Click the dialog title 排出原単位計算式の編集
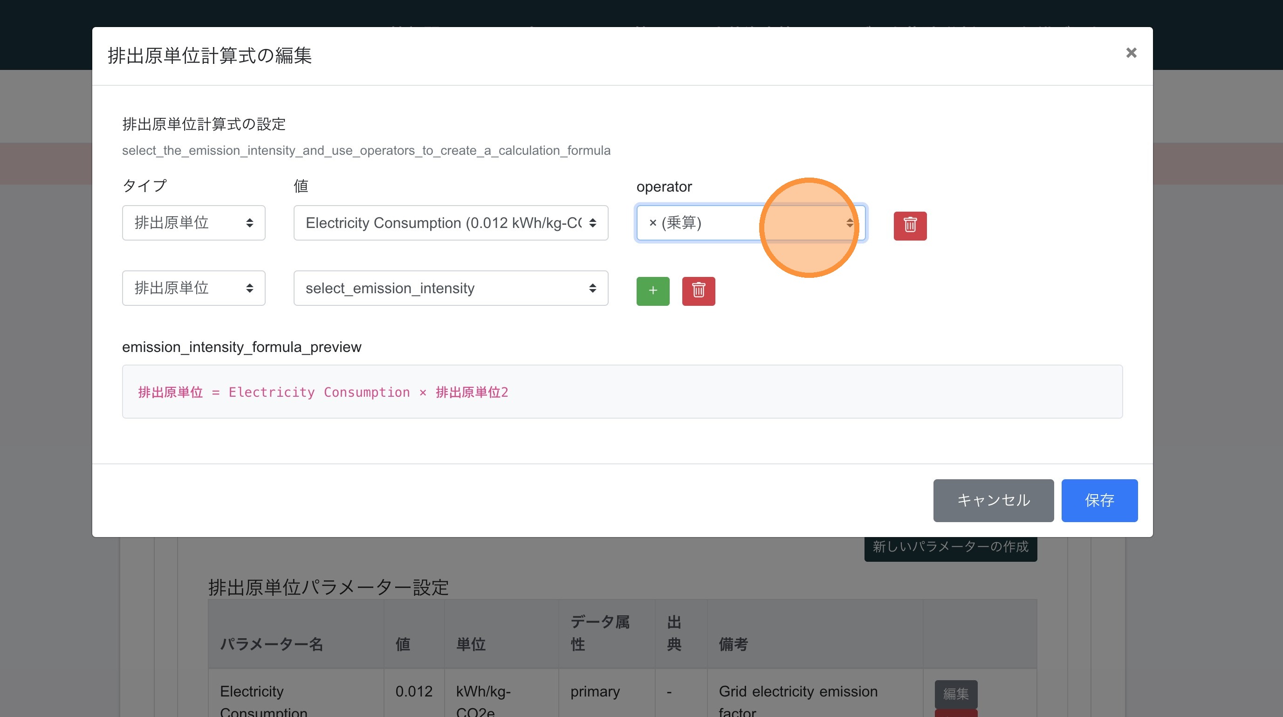Image resolution: width=1283 pixels, height=717 pixels. point(210,55)
